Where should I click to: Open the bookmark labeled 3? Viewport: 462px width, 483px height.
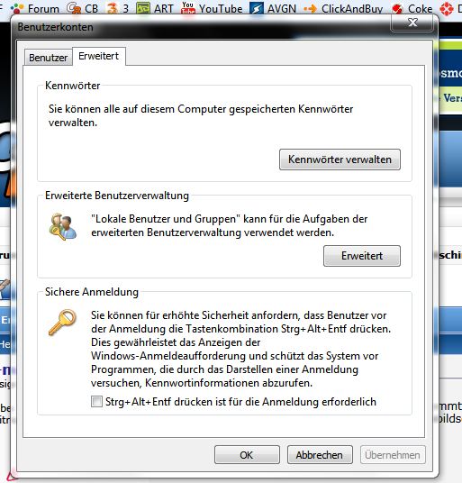118,8
